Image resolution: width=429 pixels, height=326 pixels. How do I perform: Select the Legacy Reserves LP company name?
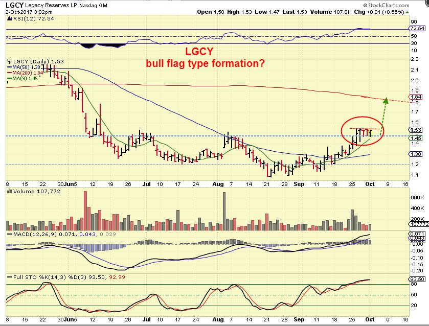pos(52,5)
